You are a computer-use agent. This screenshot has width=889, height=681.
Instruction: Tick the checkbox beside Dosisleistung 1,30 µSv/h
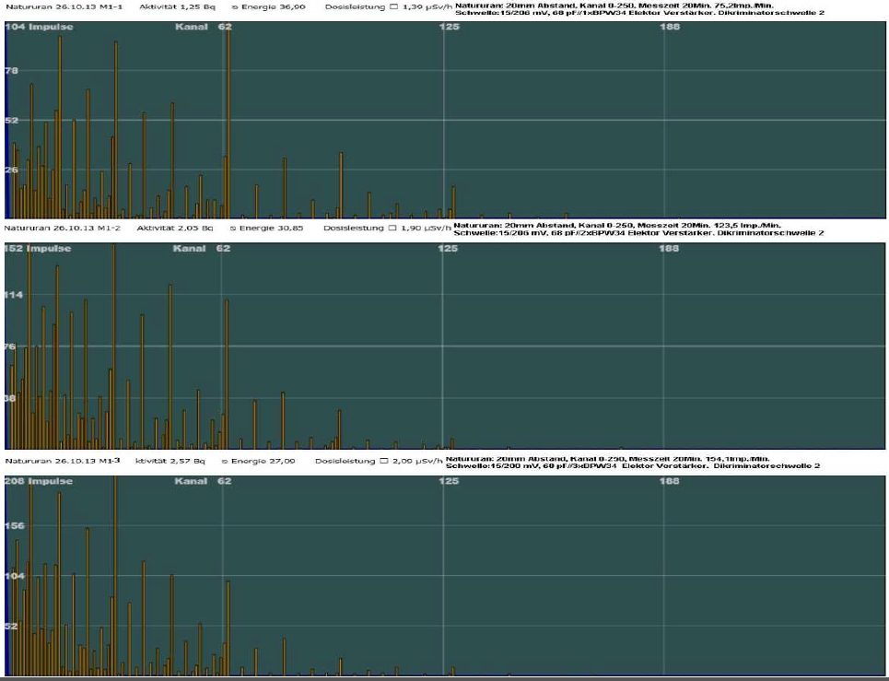point(394,7)
